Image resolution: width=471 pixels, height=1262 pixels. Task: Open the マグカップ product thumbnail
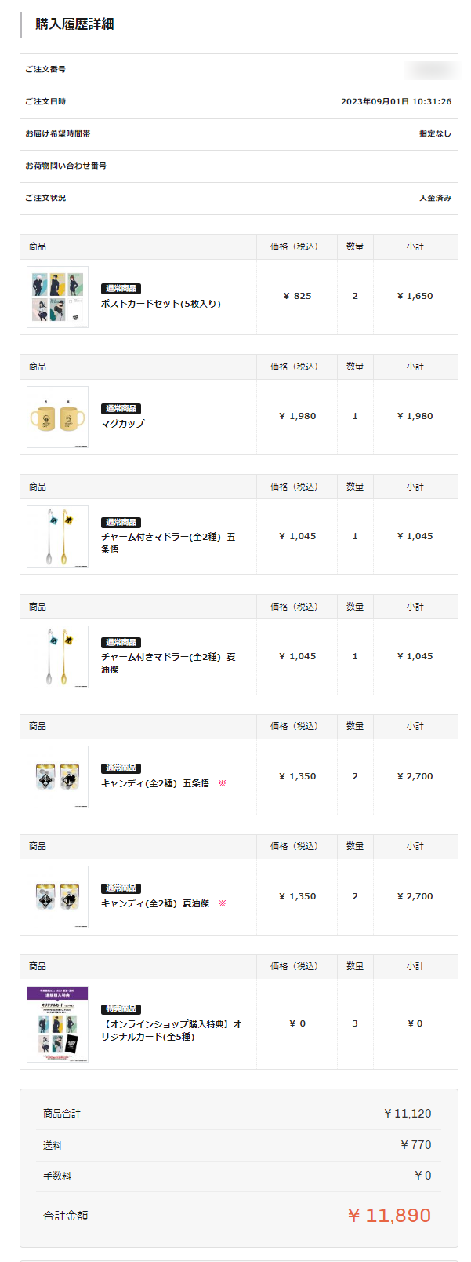pyautogui.click(x=57, y=417)
